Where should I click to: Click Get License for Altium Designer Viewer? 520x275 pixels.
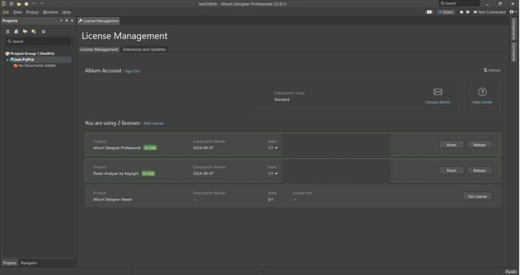pyautogui.click(x=477, y=196)
